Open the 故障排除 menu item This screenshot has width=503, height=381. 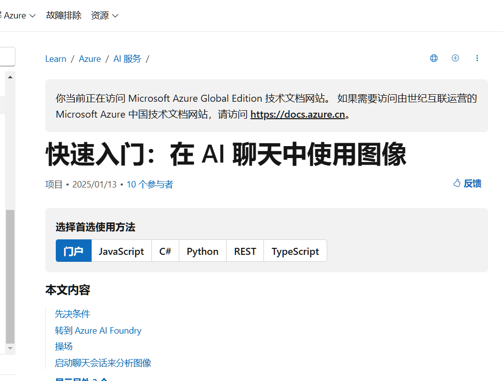pyautogui.click(x=64, y=15)
